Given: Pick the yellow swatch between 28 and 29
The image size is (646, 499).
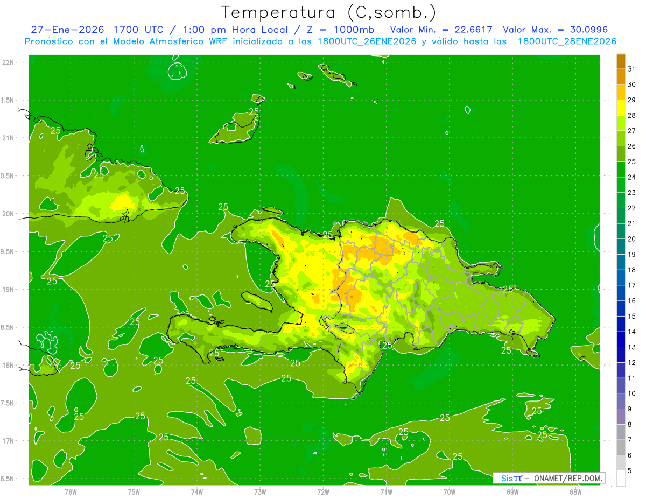Looking at the screenshot, I should pyautogui.click(x=621, y=108).
